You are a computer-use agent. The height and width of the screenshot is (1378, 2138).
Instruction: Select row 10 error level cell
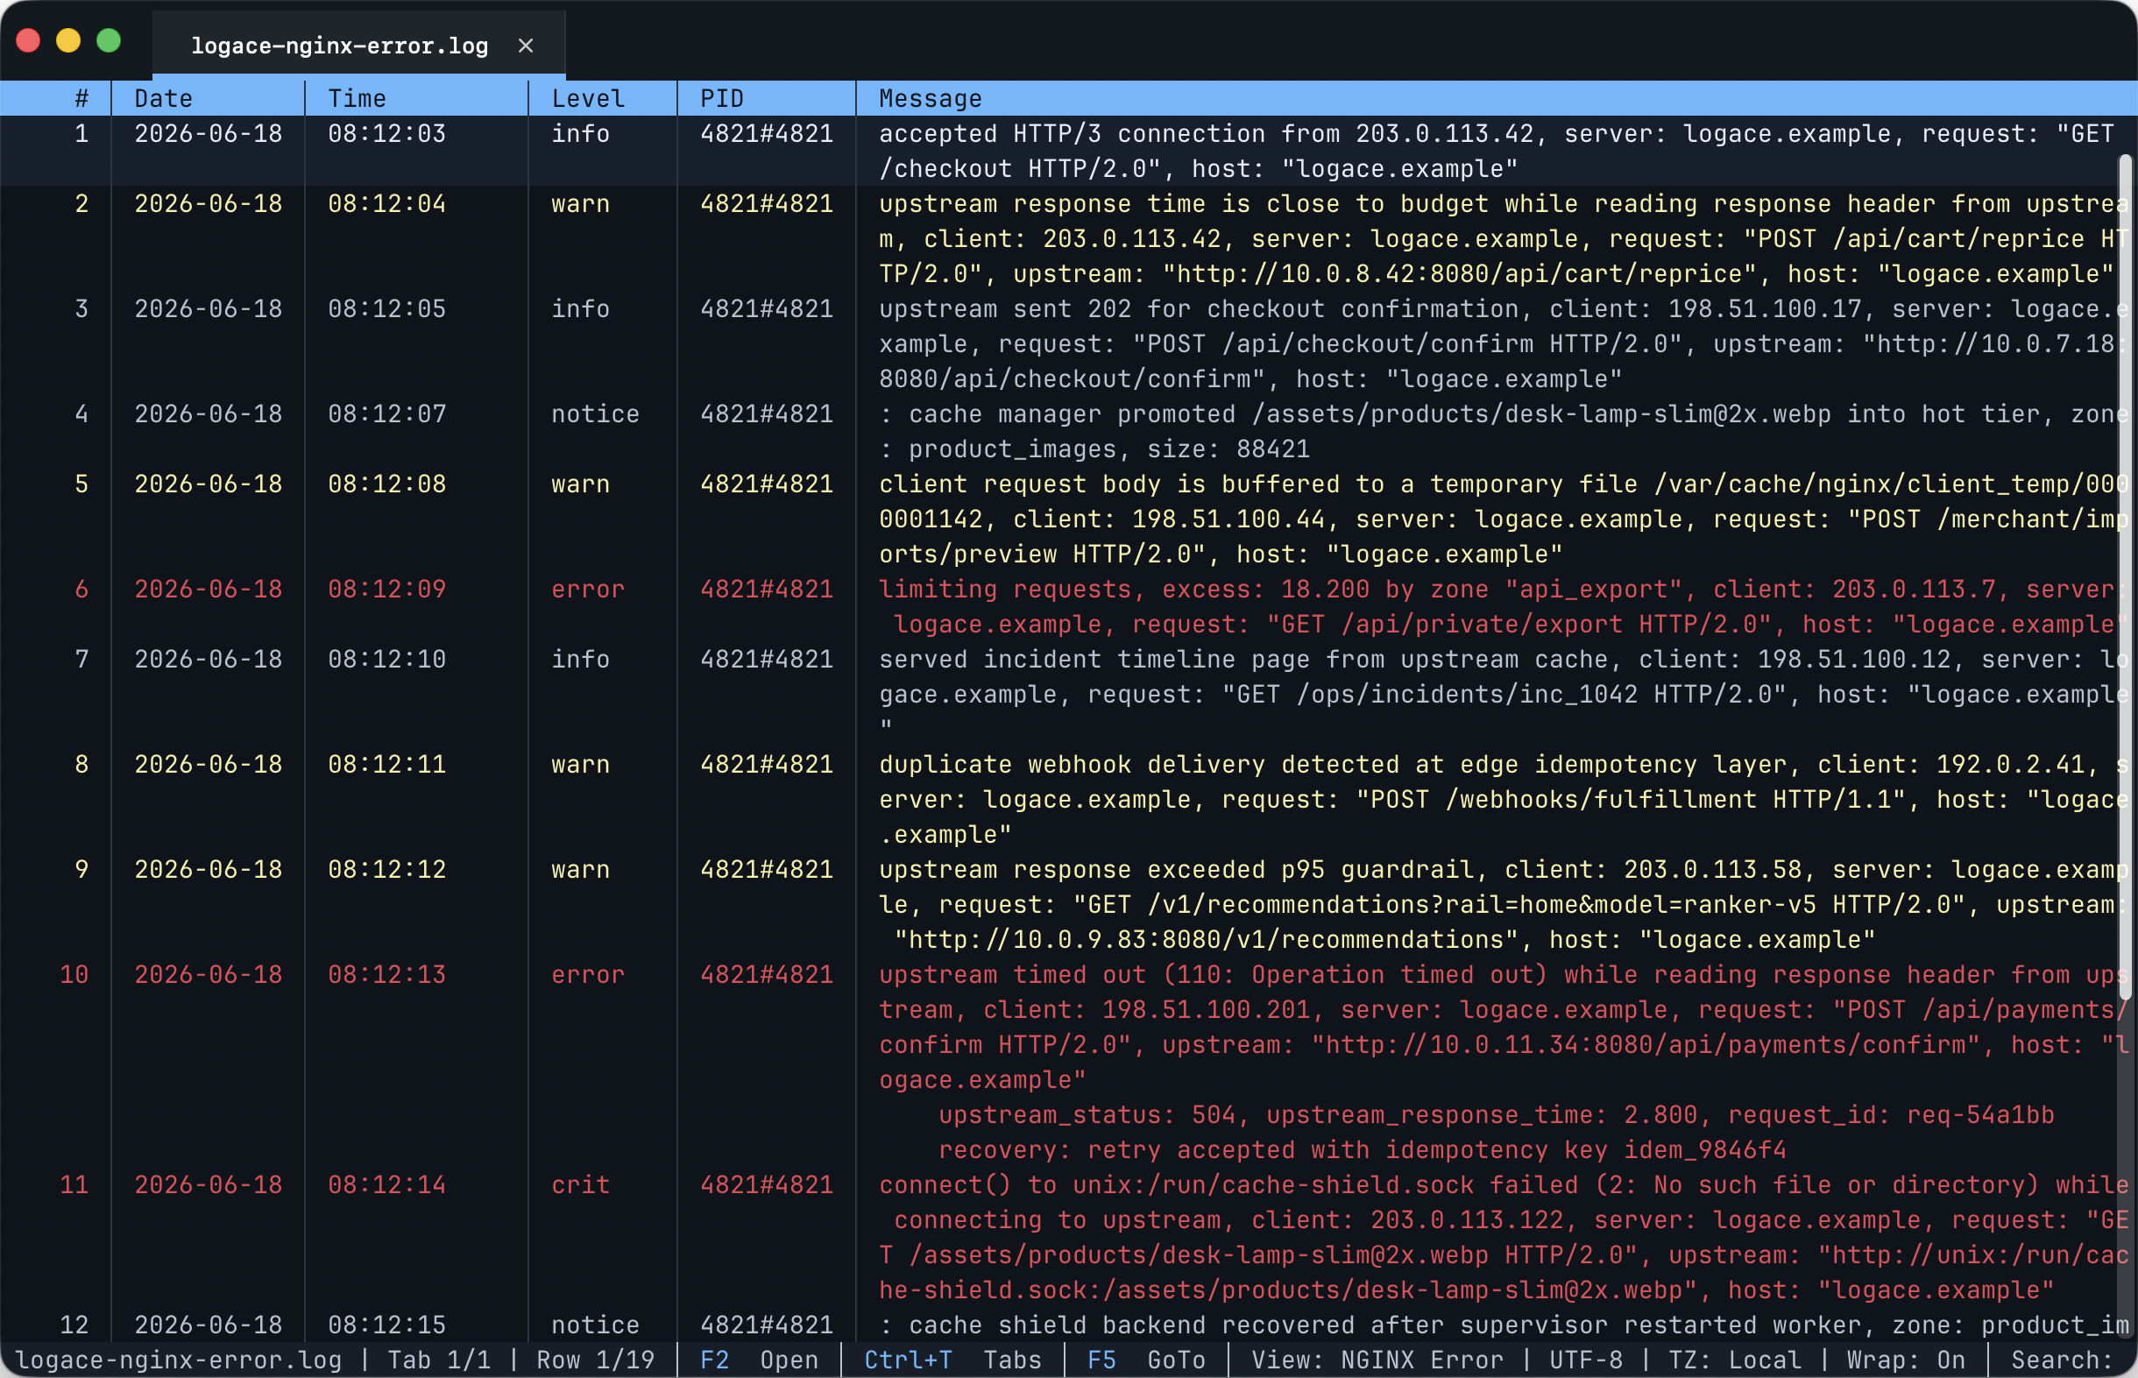tap(588, 974)
